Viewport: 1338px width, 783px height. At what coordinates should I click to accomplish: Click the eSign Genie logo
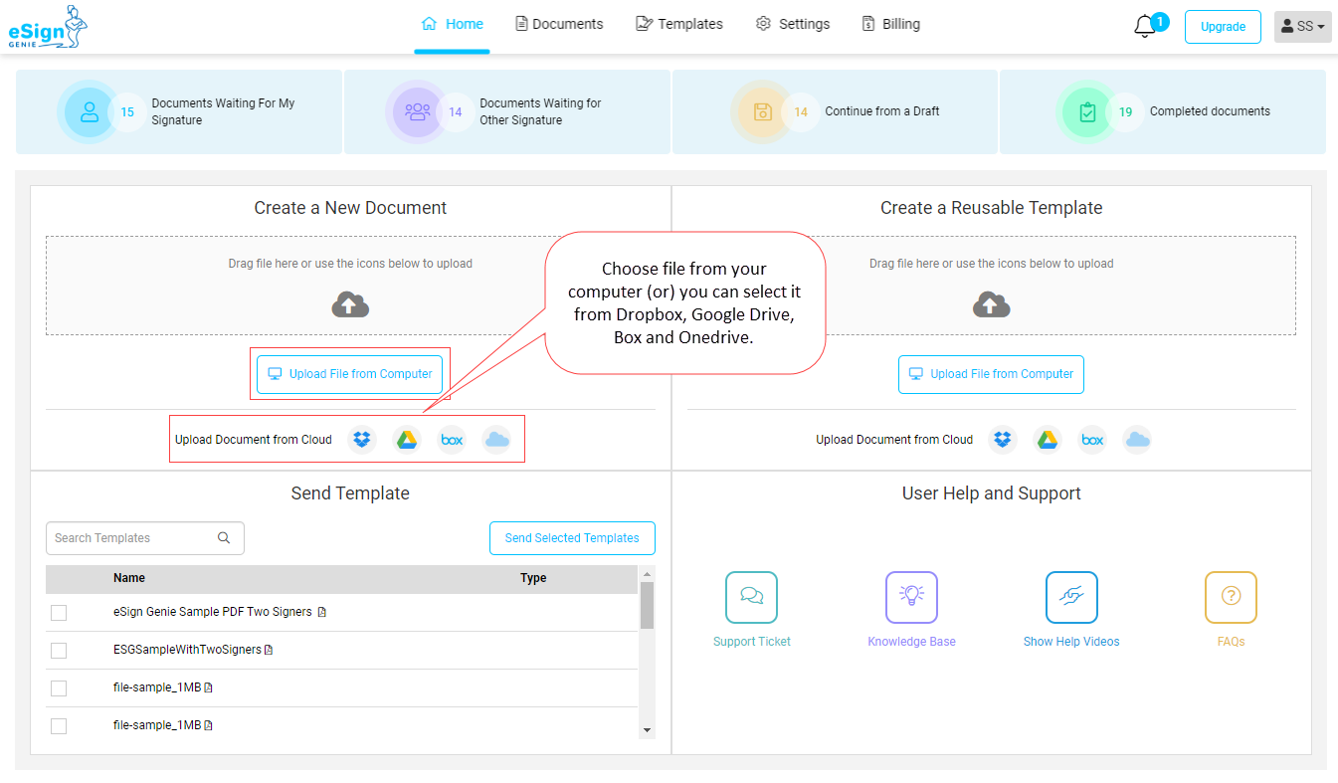click(48, 27)
